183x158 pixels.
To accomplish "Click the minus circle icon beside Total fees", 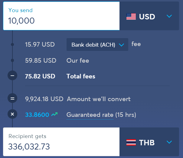I will pos(12,75).
